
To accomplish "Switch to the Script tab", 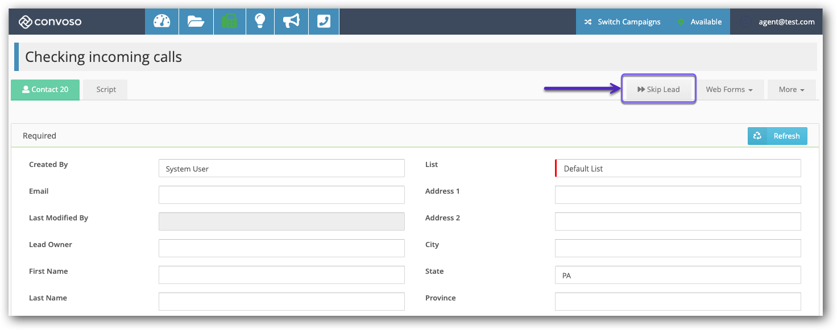I will pos(106,90).
